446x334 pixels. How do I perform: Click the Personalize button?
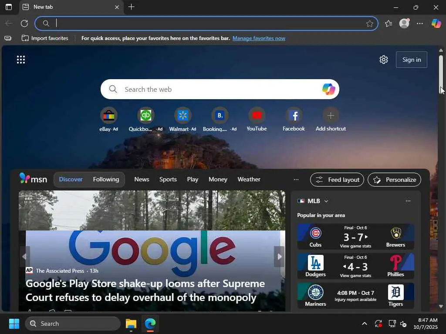coord(394,180)
